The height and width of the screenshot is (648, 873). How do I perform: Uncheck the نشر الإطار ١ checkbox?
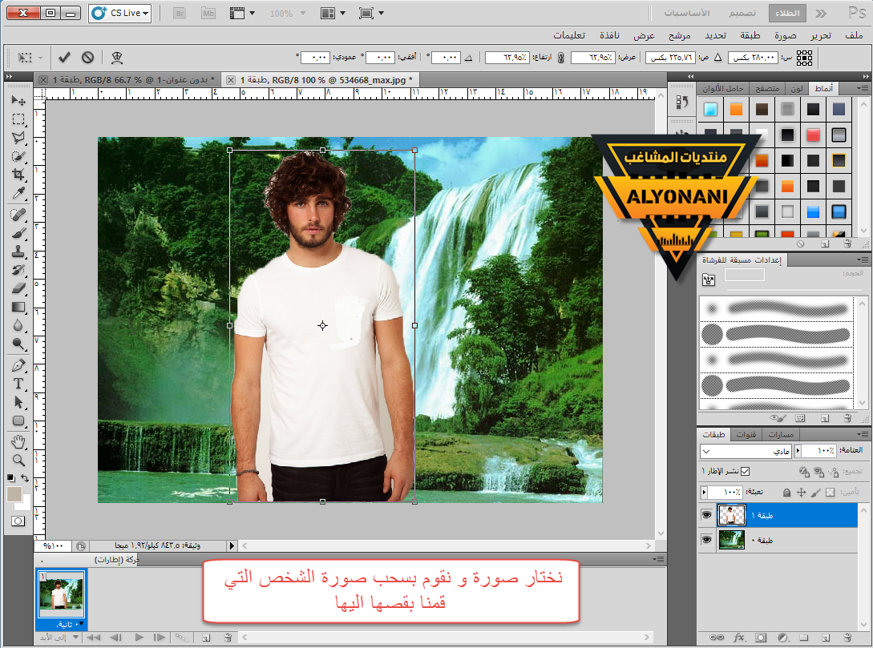coord(746,471)
